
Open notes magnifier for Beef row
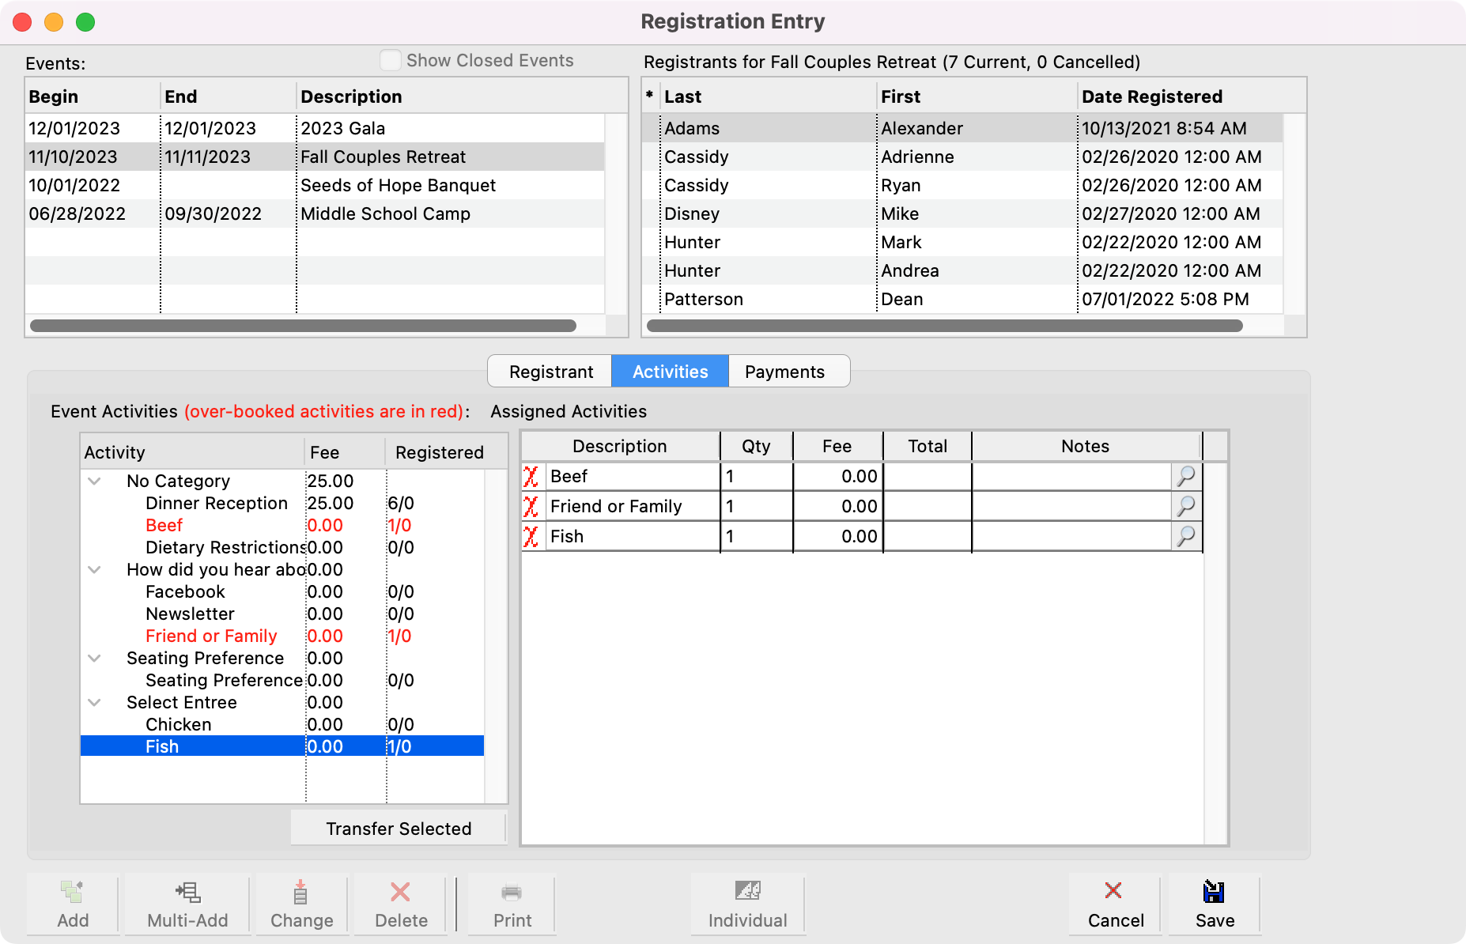1186,477
